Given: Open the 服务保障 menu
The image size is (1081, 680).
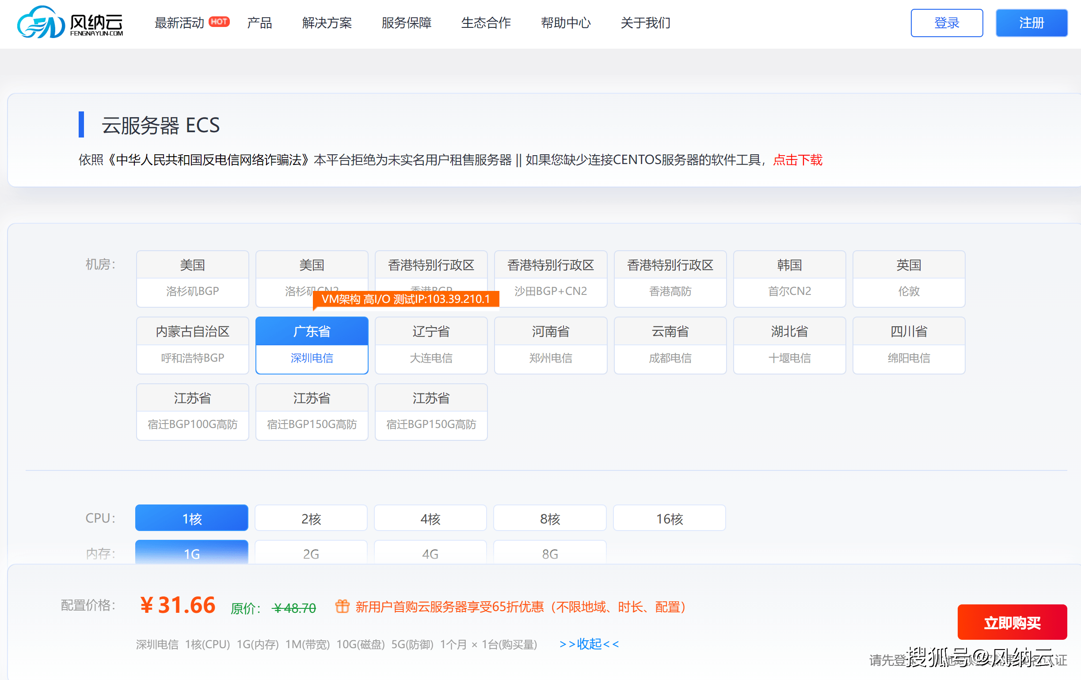Looking at the screenshot, I should pyautogui.click(x=406, y=23).
